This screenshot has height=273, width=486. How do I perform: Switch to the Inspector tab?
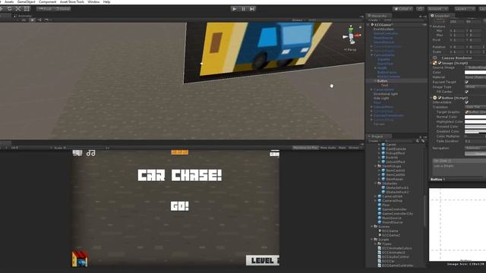(442, 16)
